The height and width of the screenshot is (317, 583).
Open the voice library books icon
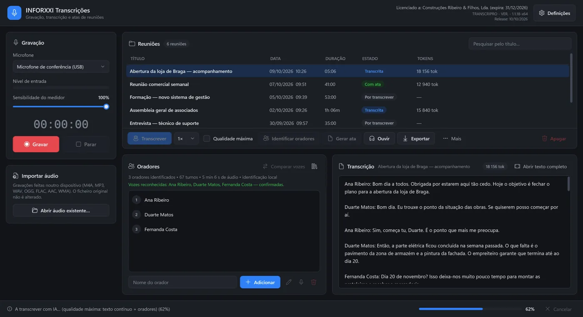click(314, 166)
